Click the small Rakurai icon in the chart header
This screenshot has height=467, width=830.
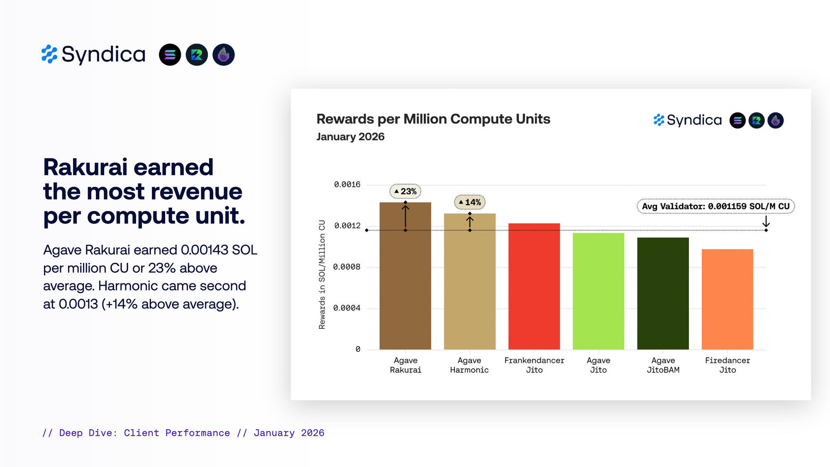pos(757,120)
